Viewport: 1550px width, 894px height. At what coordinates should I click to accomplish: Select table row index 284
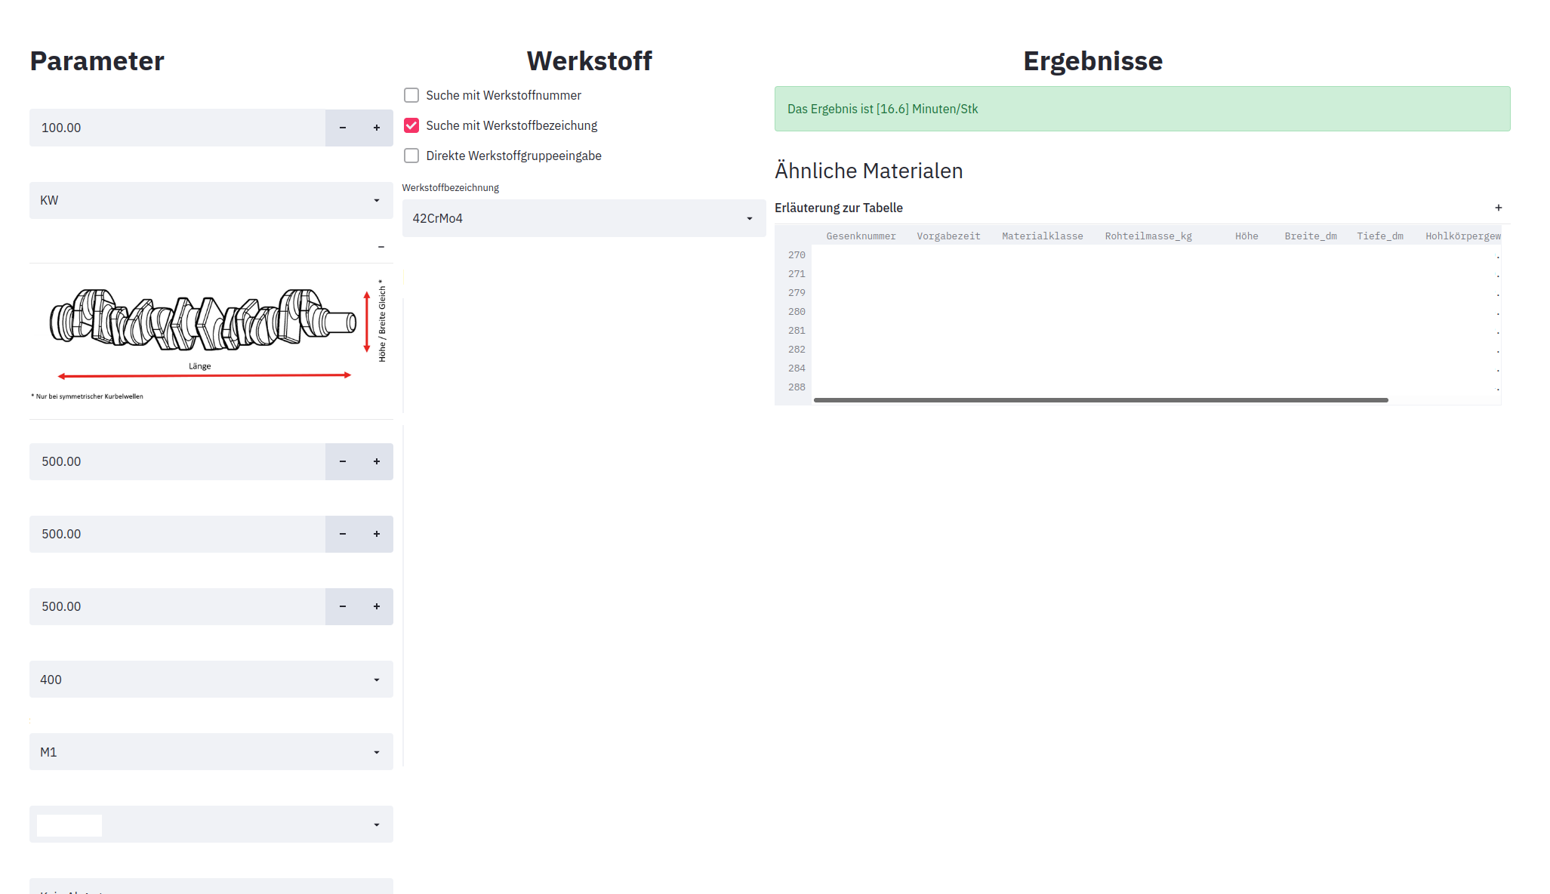(x=797, y=368)
